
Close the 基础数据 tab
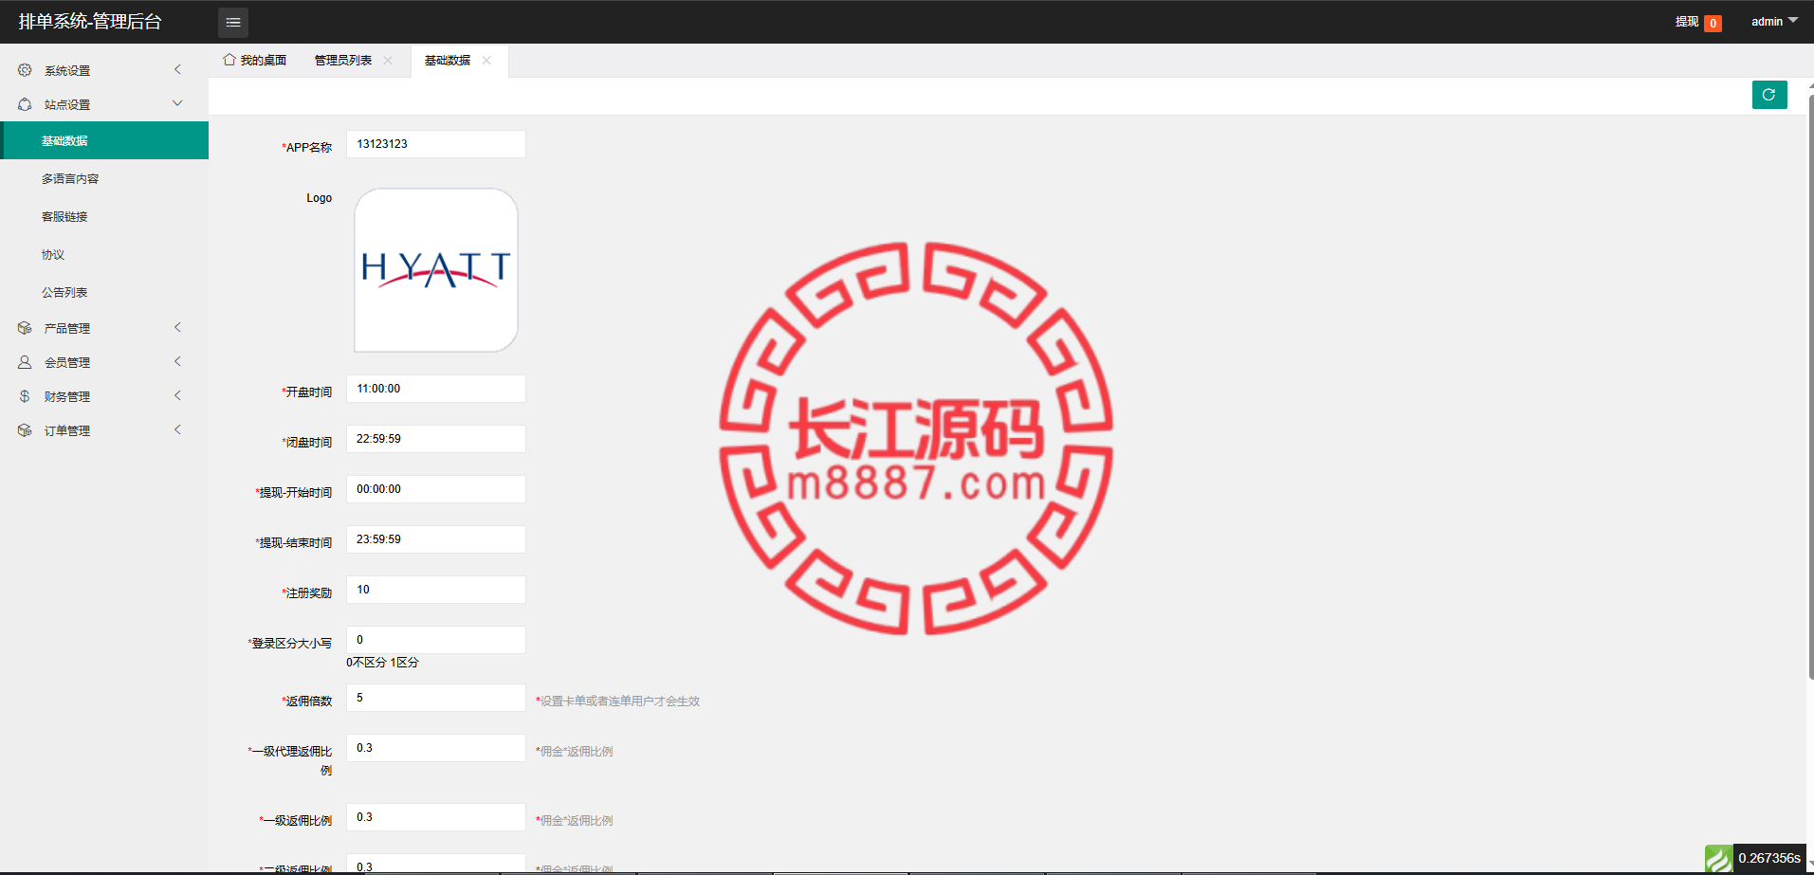tap(486, 60)
